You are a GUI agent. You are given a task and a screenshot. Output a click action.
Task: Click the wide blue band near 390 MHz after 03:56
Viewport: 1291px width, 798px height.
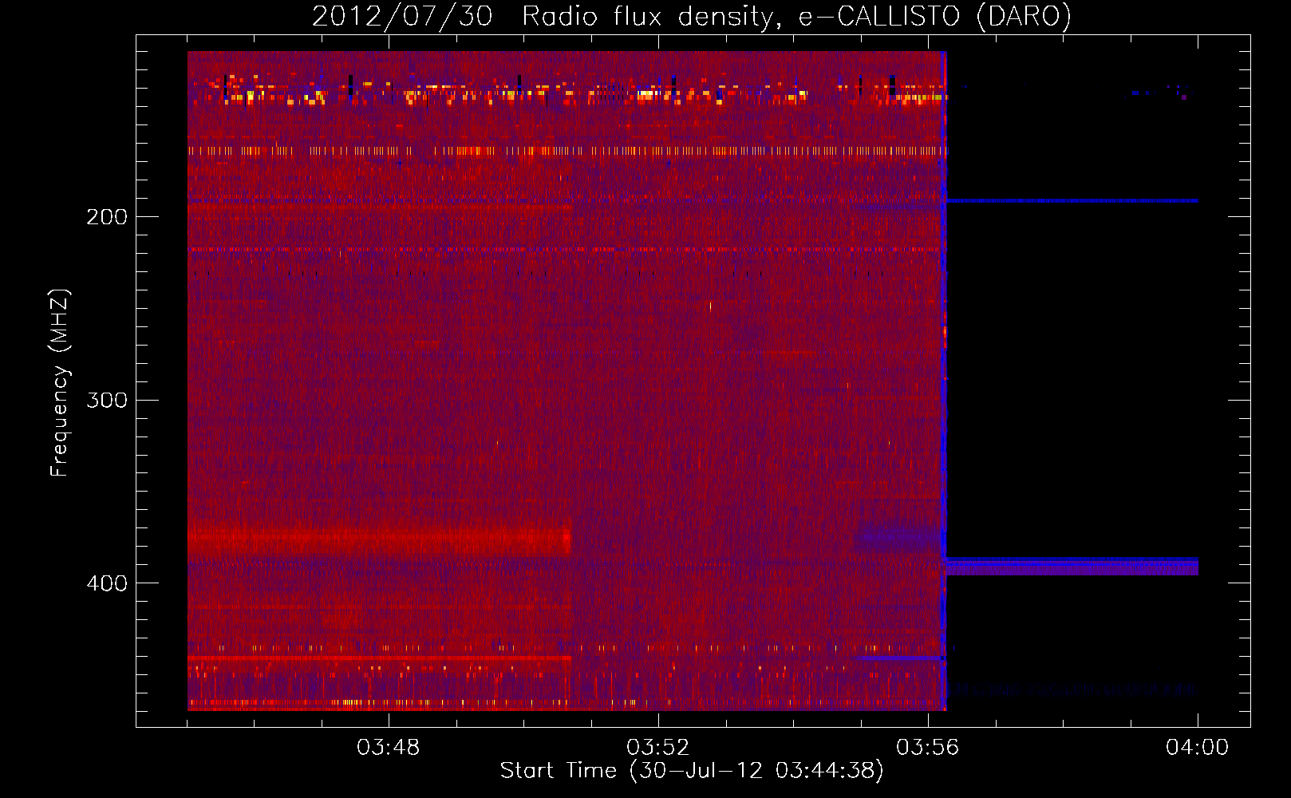[x=1072, y=566]
